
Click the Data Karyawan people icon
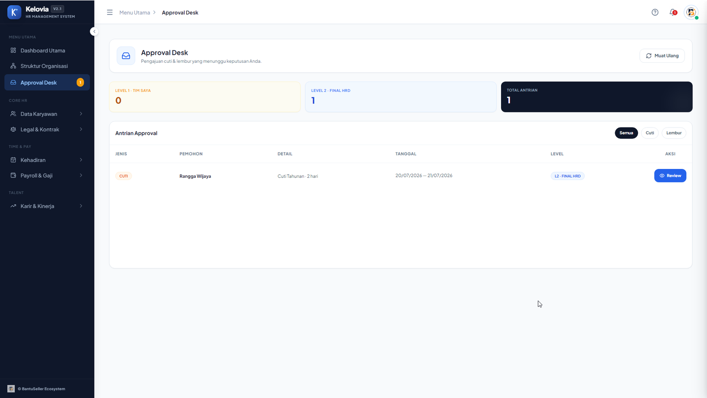13,114
